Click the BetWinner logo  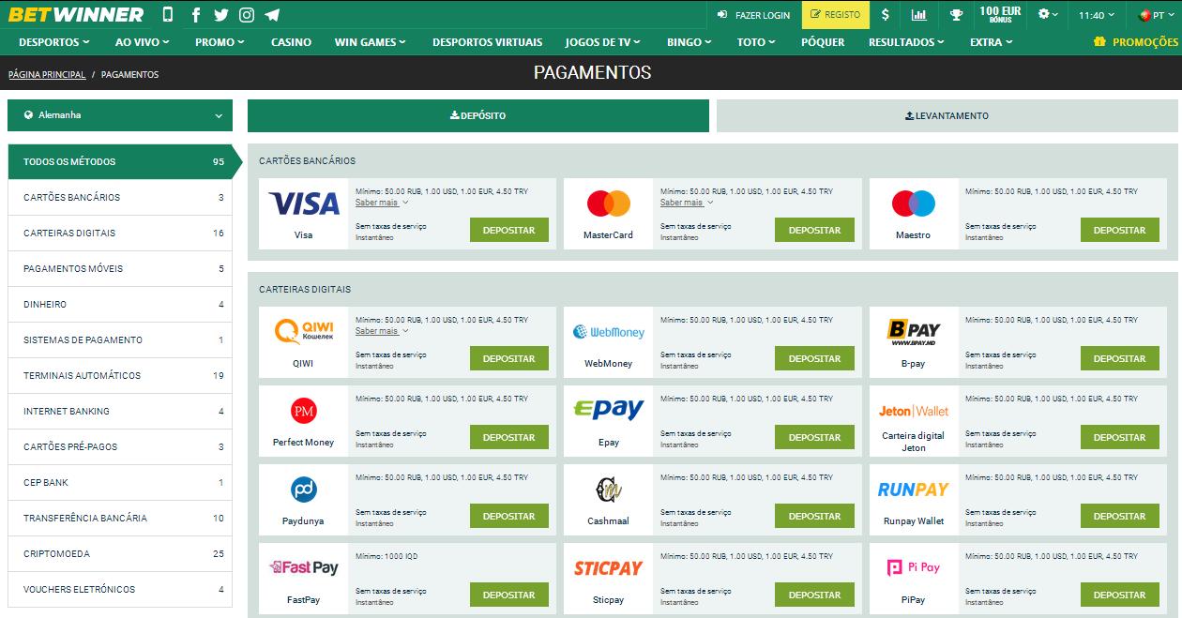click(x=77, y=15)
